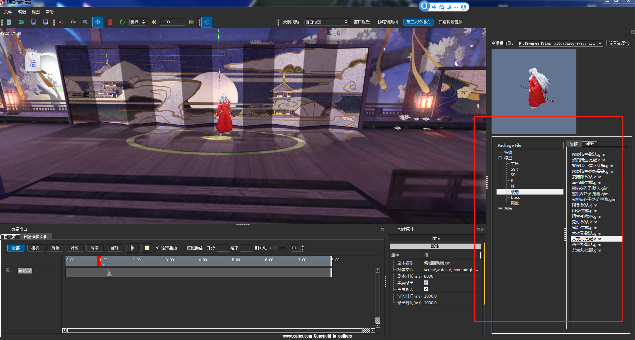Decrease the timeline value stepper
The height and width of the screenshot is (340, 635).
click(302, 250)
